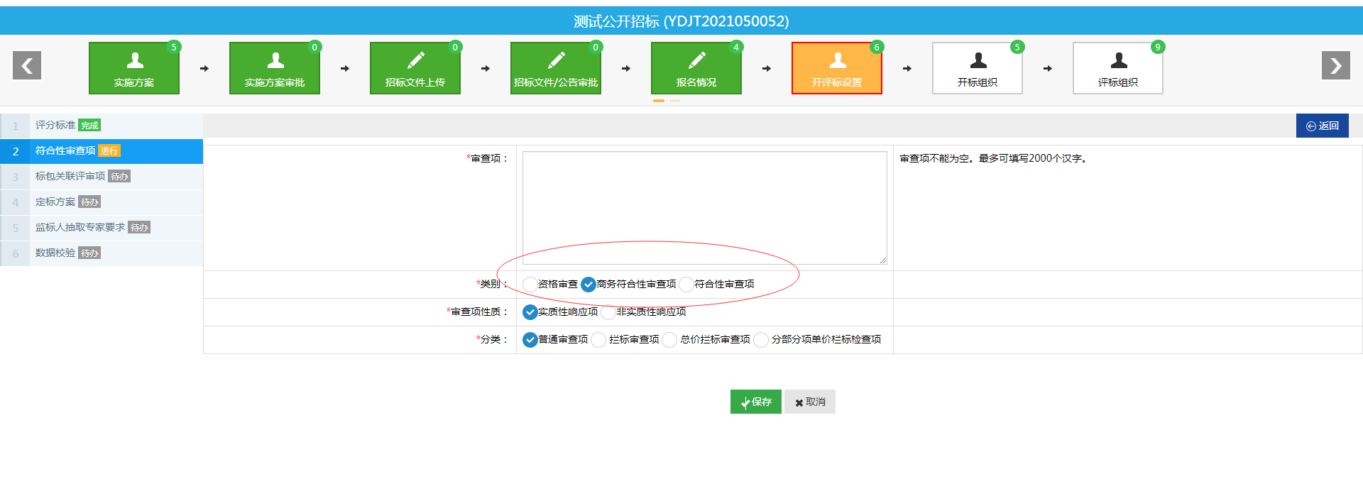
Task: Open 招标文件/公告审批 workflow step
Action: [x=556, y=68]
